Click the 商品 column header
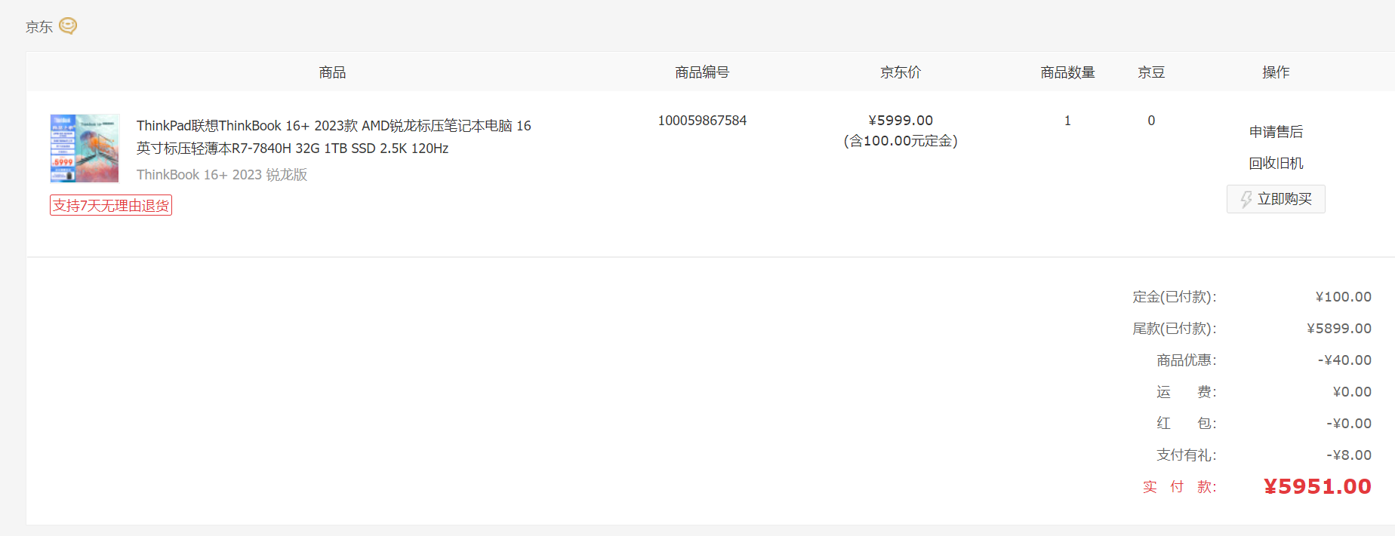Viewport: 1395px width, 536px height. [x=332, y=72]
